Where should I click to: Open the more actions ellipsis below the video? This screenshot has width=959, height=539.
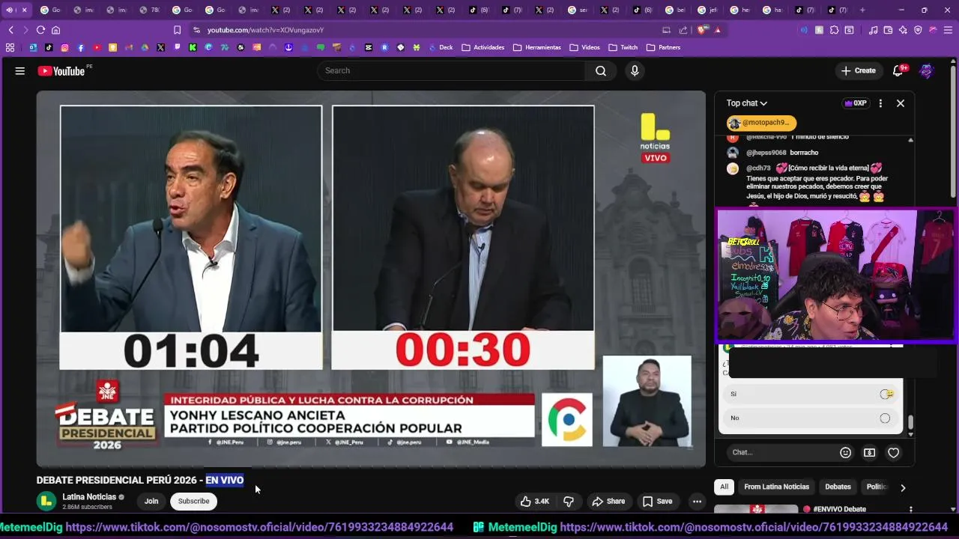coord(697,501)
